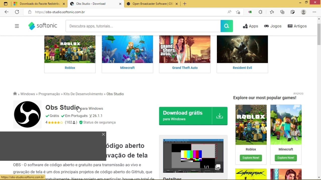Open the OBS screenshot preview thumbnail
Viewport: 321px width, 180px height.
193,155
